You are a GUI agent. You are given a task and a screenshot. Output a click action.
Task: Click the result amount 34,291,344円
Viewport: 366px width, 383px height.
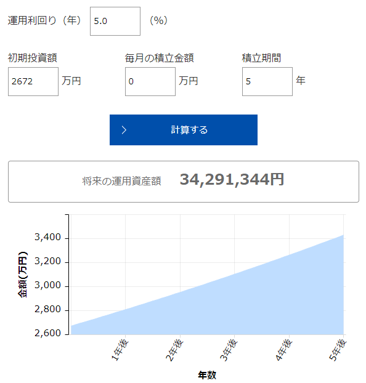point(232,180)
